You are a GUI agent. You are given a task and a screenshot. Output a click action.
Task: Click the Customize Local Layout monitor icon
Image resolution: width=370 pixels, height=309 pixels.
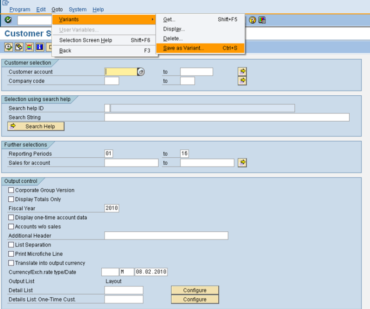click(262, 20)
